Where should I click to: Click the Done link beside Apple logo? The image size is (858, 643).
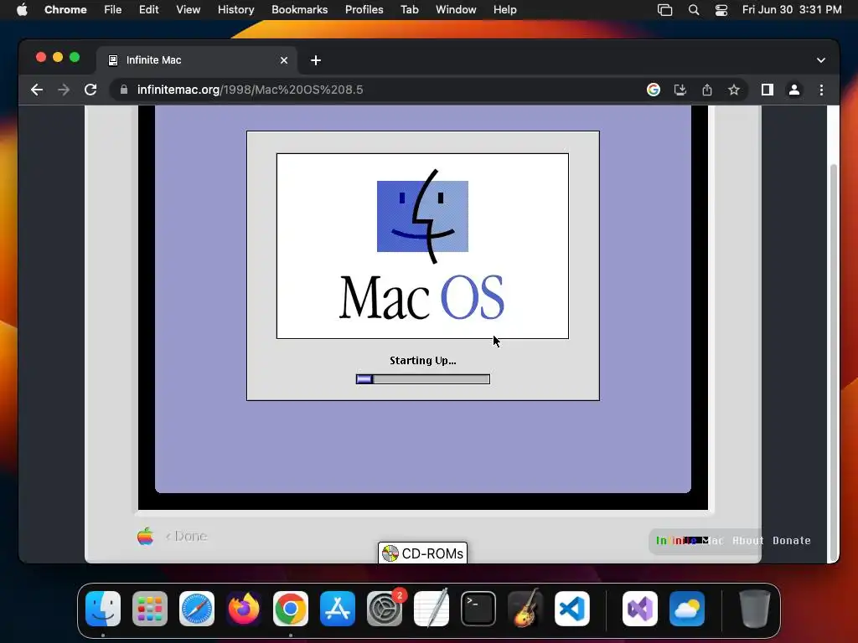tap(187, 536)
